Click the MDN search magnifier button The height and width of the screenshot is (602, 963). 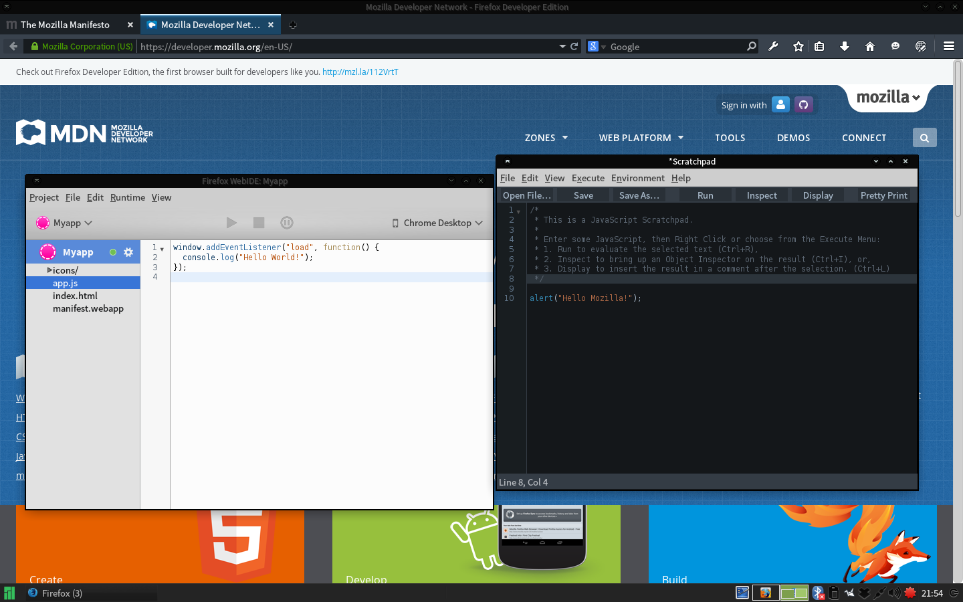924,138
